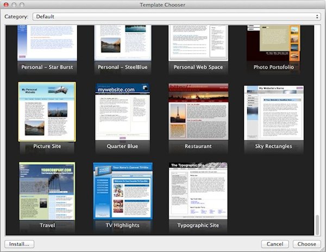Select the Photo Portofolio template thumbnail
The height and width of the screenshot is (252, 326).
[273, 42]
